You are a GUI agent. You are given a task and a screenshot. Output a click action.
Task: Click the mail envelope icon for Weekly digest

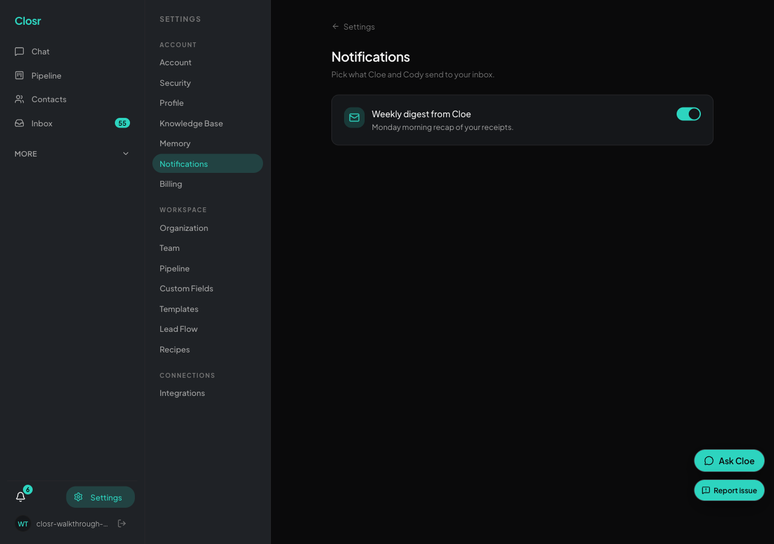[354, 117]
